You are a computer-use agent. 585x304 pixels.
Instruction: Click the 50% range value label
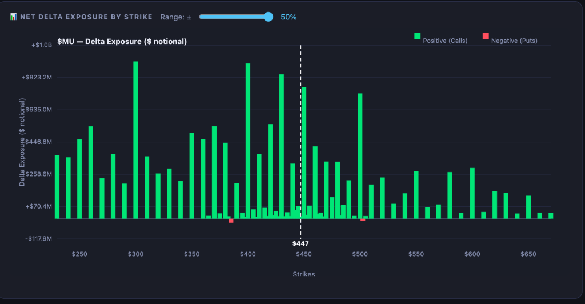pyautogui.click(x=289, y=17)
